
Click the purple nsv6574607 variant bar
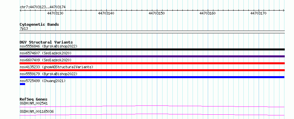click(152, 56)
